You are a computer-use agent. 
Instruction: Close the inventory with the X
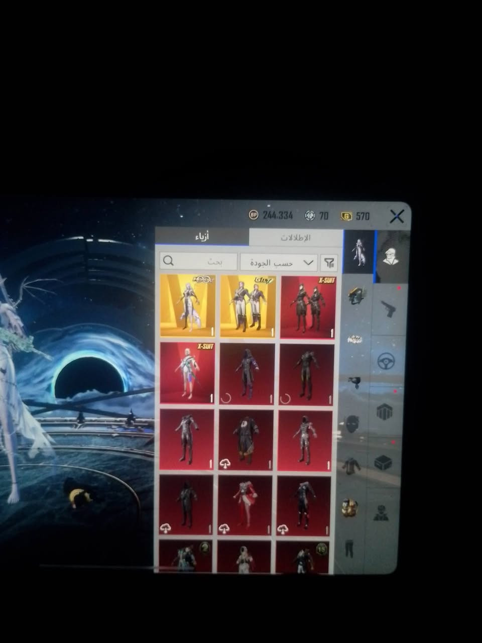tap(397, 217)
